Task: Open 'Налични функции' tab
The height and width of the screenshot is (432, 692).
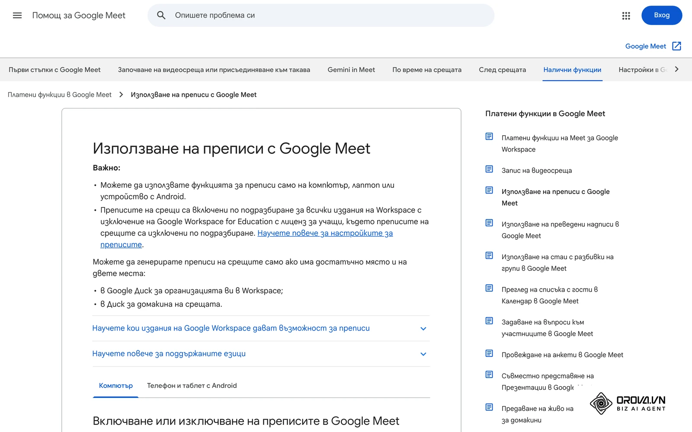Action: point(572,70)
